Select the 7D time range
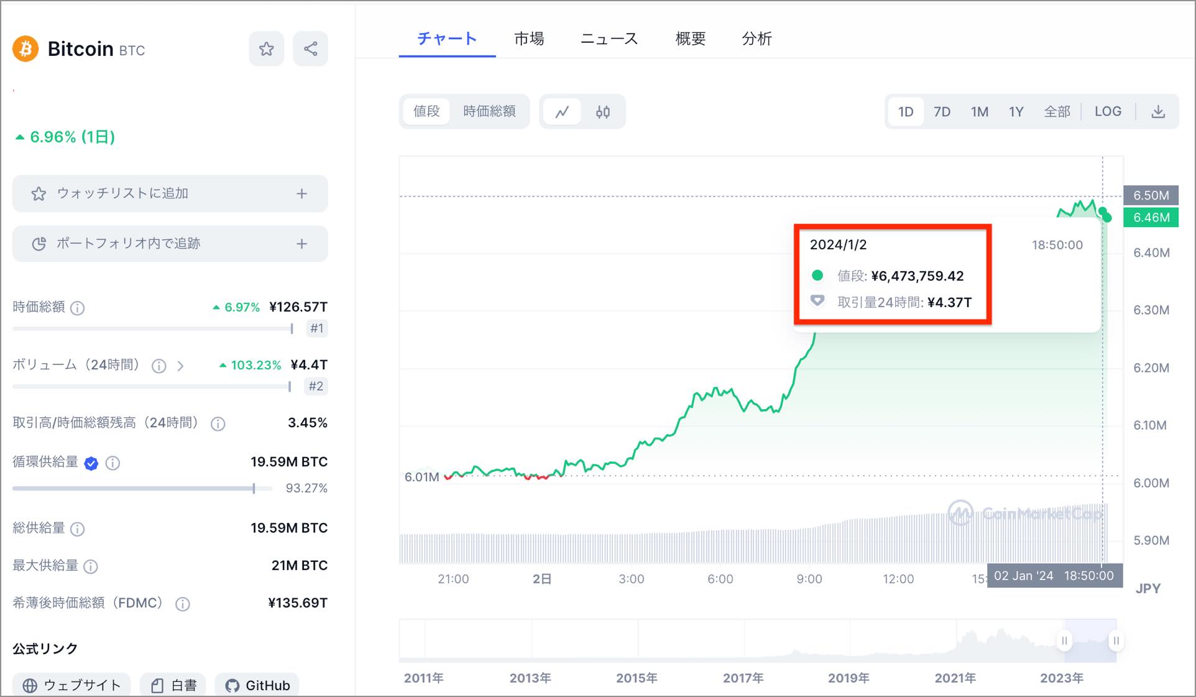Screen dimensions: 1196x697 click(x=942, y=112)
